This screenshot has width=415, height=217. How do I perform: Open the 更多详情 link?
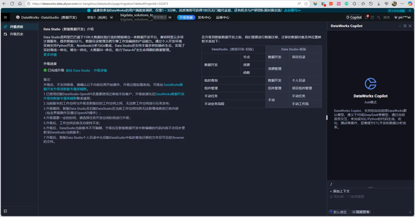pos(50,55)
